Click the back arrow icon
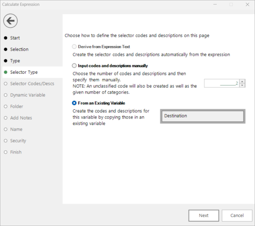Viewport: 255px width, 226px height. tap(10, 21)
